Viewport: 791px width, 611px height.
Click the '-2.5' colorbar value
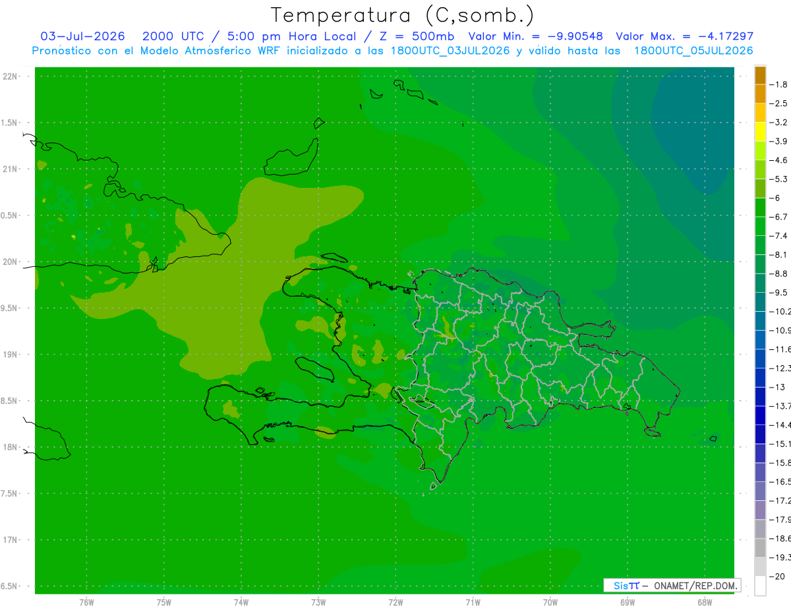[778, 103]
